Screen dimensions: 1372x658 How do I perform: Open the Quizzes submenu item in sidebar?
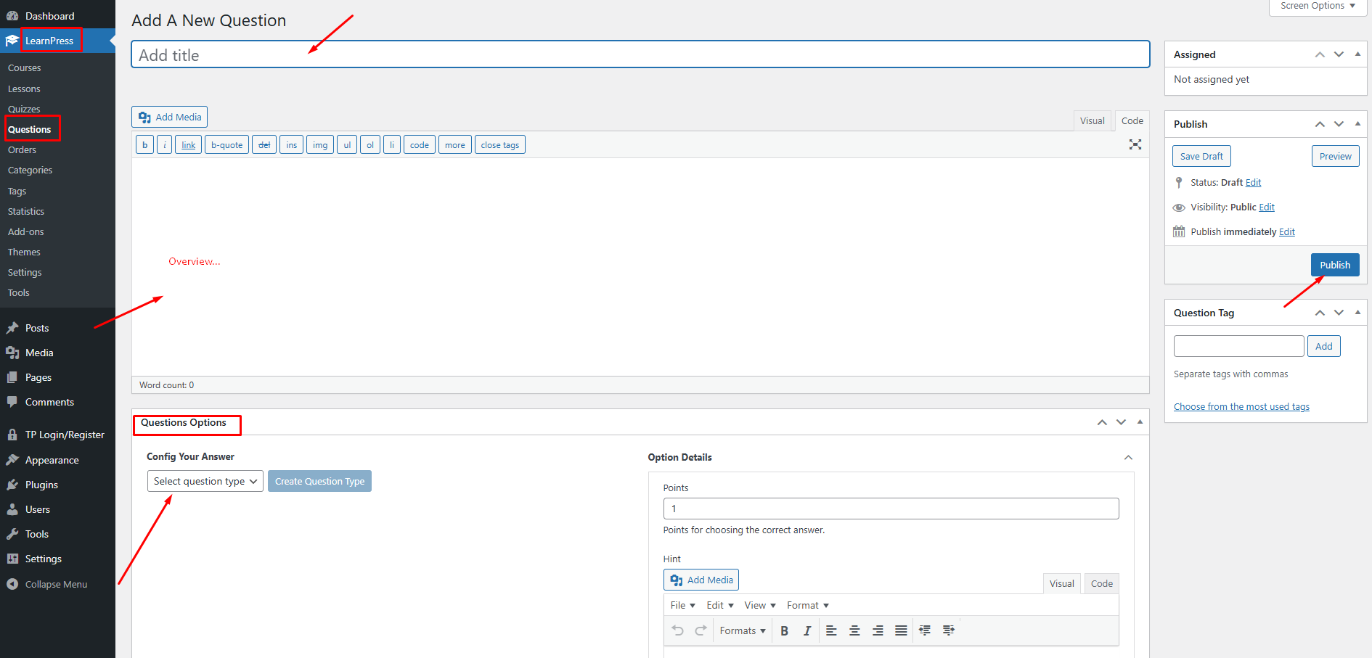click(24, 109)
